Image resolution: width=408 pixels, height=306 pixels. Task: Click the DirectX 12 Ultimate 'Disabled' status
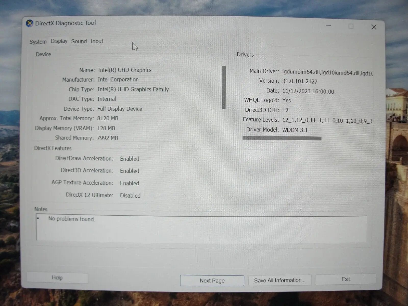point(130,196)
